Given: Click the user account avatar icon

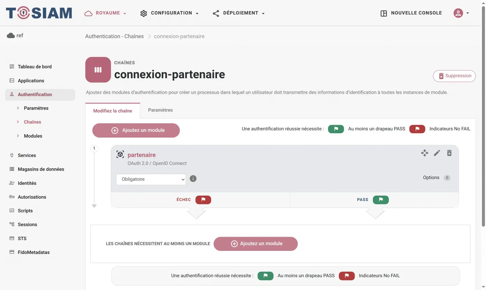Looking at the screenshot, I should pyautogui.click(x=458, y=13).
